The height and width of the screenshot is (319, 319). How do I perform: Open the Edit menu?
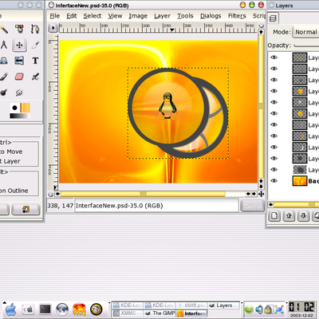(72, 16)
